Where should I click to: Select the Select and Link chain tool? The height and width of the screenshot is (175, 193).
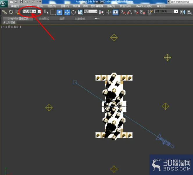click(x=5, y=12)
